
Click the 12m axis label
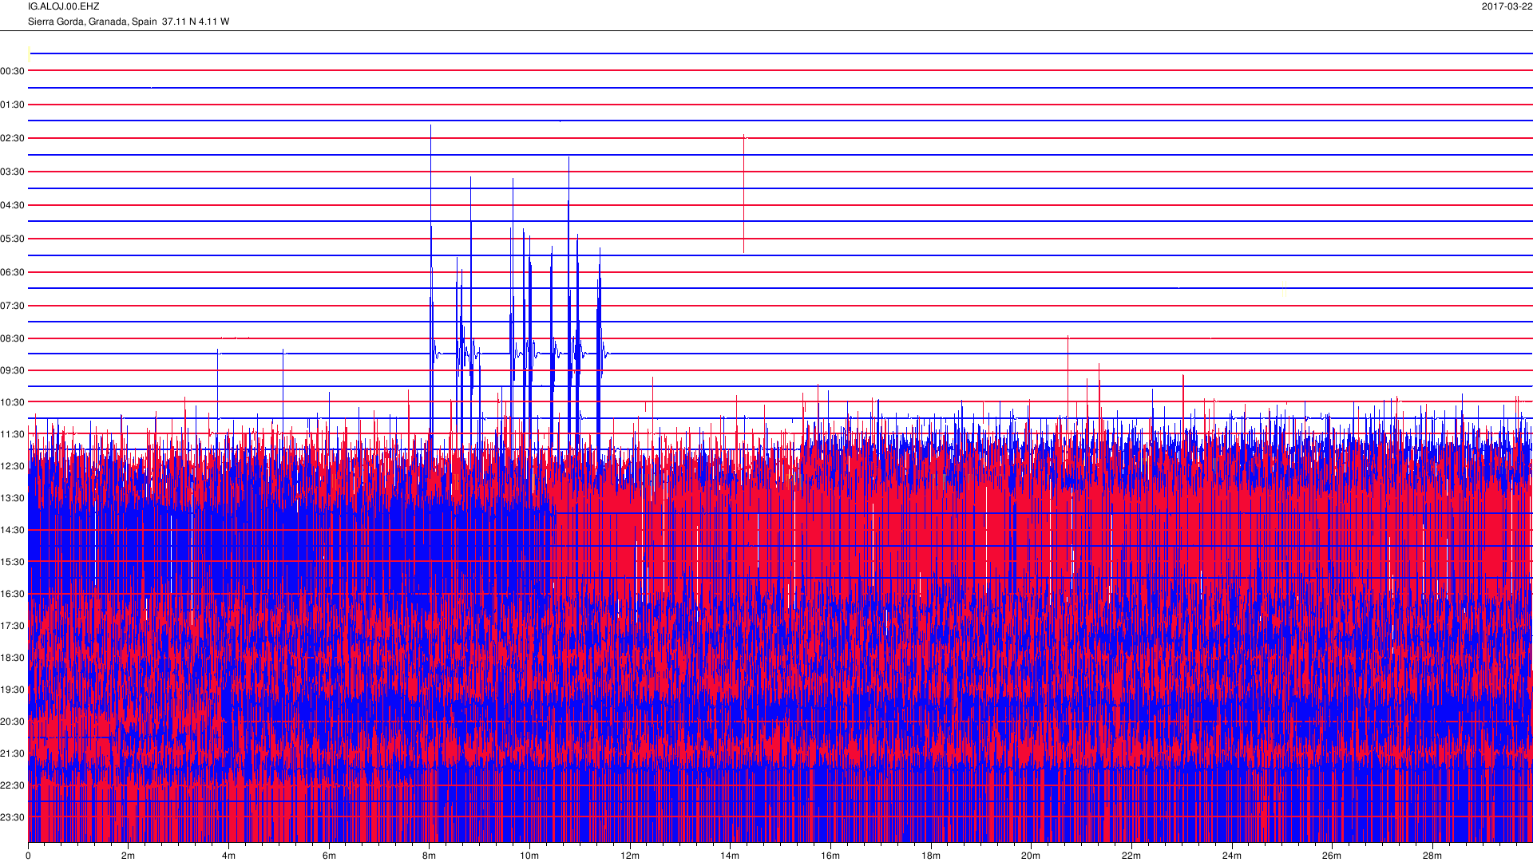click(x=630, y=856)
